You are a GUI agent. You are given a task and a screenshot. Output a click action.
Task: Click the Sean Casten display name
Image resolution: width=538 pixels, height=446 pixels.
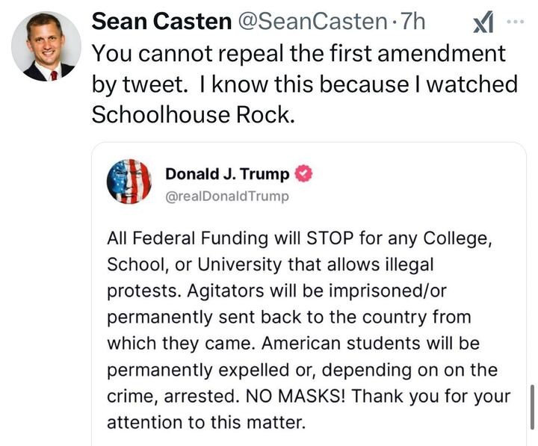pyautogui.click(x=161, y=22)
